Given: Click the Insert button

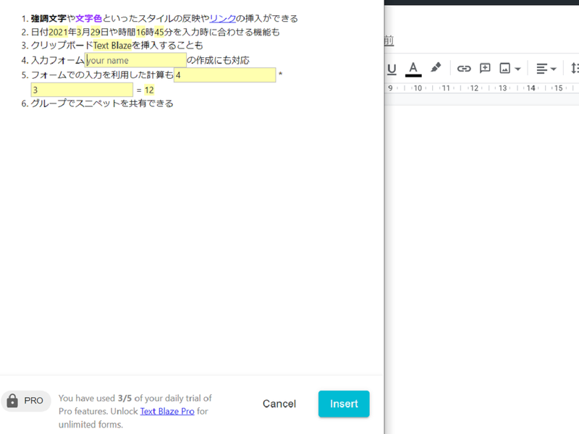Looking at the screenshot, I should [x=344, y=404].
